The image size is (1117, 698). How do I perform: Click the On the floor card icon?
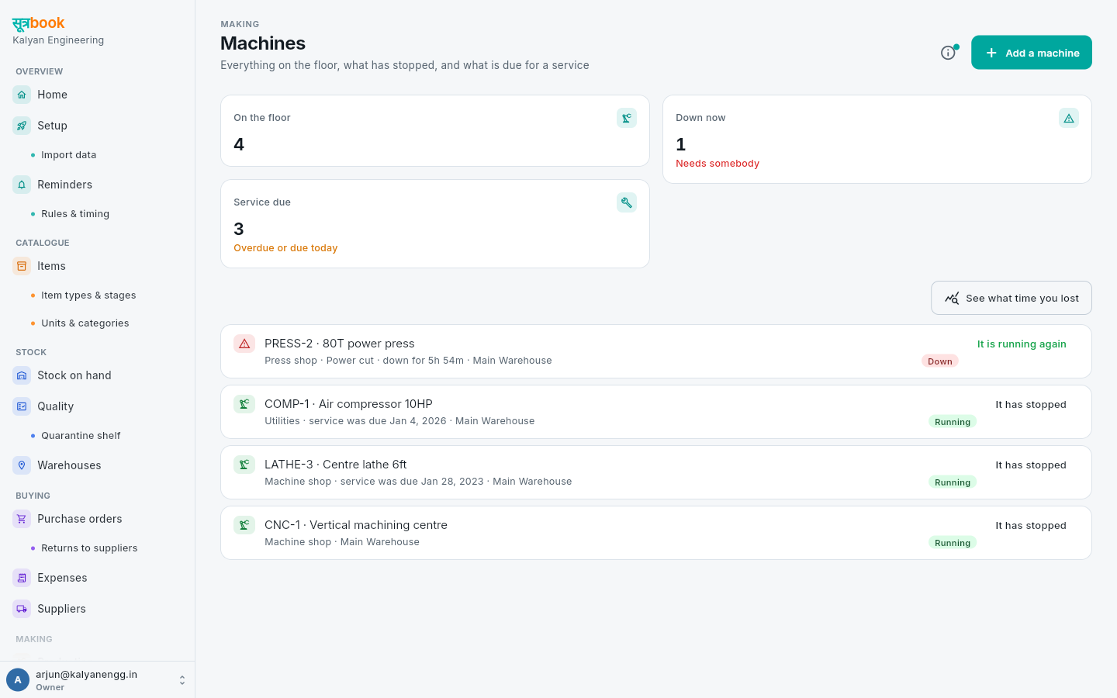(x=627, y=118)
